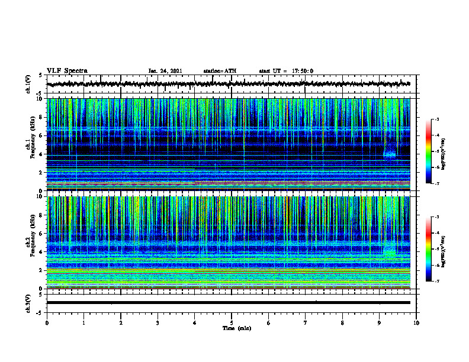Click time axis tick label "0"

47,323
